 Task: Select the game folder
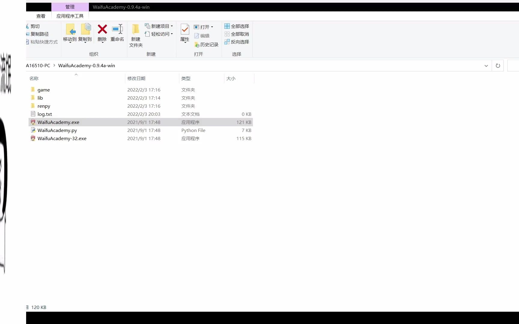click(44, 90)
